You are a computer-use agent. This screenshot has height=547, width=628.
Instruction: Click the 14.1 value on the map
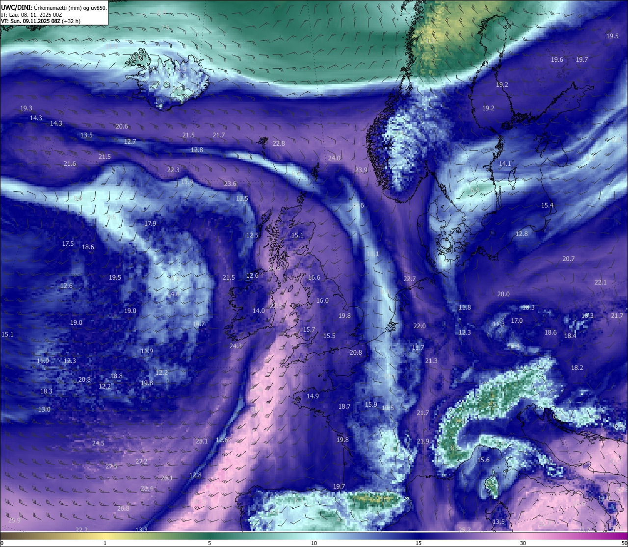[505, 164]
